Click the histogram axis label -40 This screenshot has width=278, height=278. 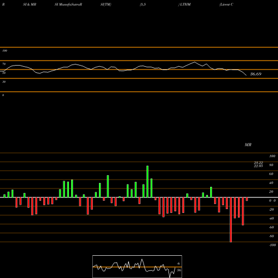[271, 219]
